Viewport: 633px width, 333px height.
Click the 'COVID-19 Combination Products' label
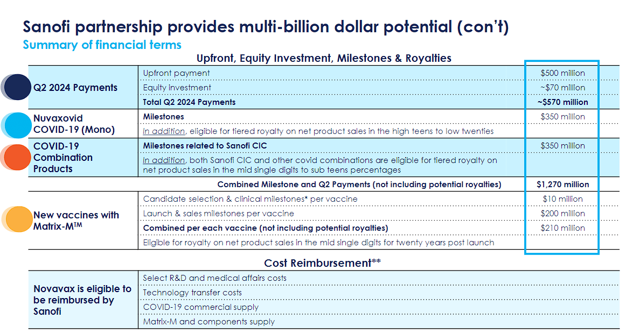tap(63, 158)
